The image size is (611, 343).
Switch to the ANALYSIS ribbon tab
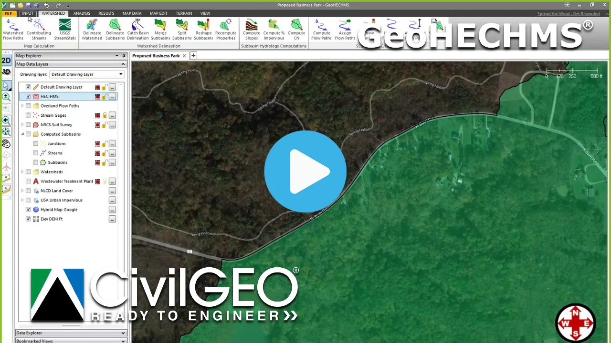coord(82,13)
